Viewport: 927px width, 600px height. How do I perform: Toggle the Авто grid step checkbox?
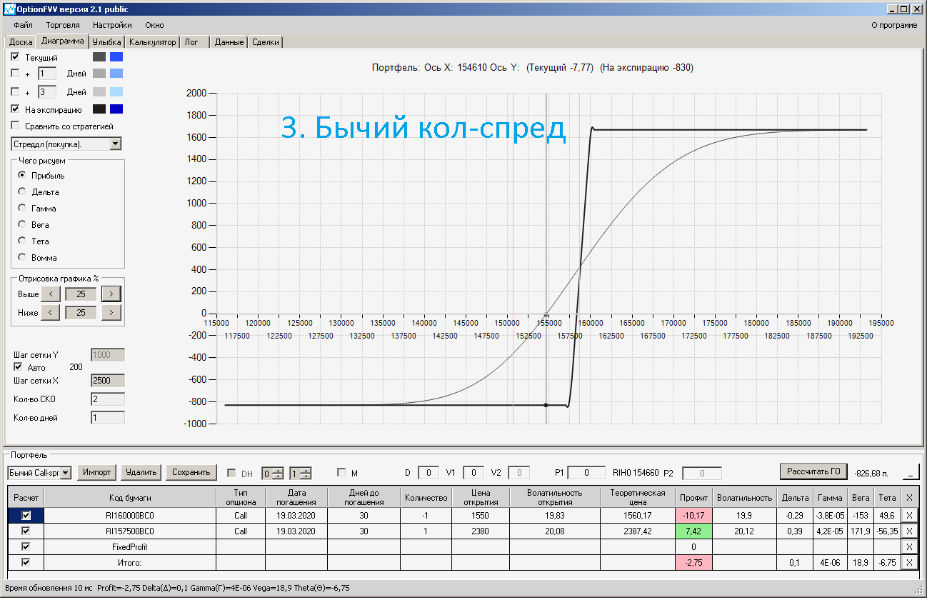click(x=19, y=367)
